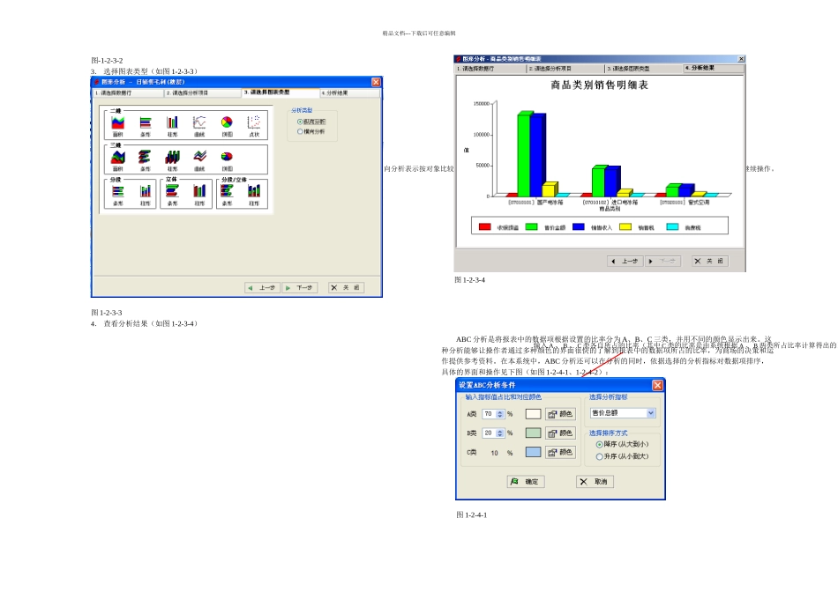Close the chart type wizard window
This screenshot has height=592, width=838.
376,82
